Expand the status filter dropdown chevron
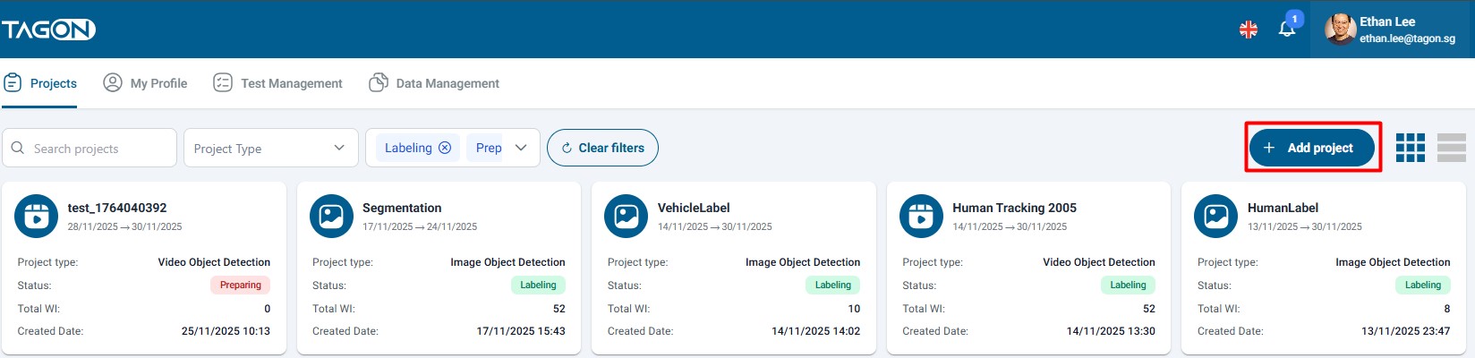This screenshot has width=1475, height=358. 521,148
